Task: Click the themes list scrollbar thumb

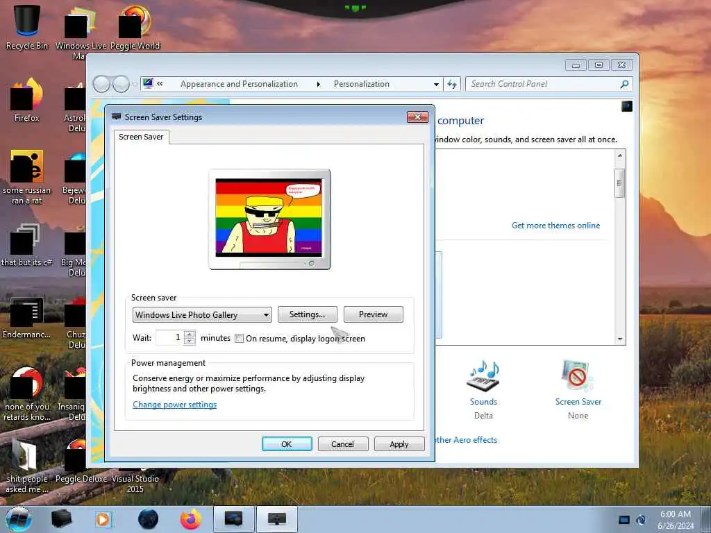Action: tap(619, 183)
